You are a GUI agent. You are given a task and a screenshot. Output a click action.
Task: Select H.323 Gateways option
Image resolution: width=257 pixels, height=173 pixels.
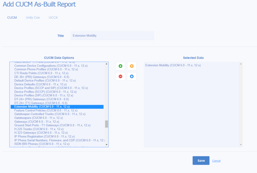57,133
